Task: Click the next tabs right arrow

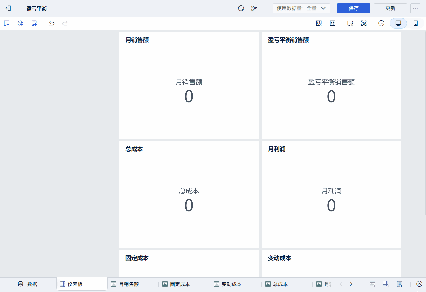Action: point(351,284)
